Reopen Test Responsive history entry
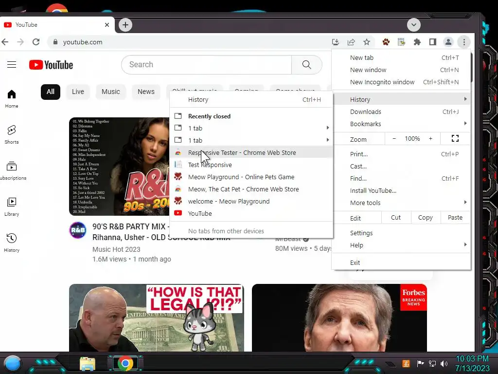The height and width of the screenshot is (374, 498). (x=251, y=165)
